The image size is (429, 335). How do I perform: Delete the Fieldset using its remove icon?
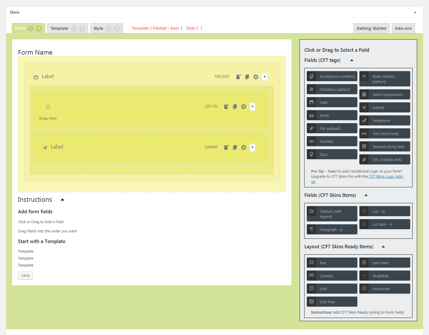point(256,77)
